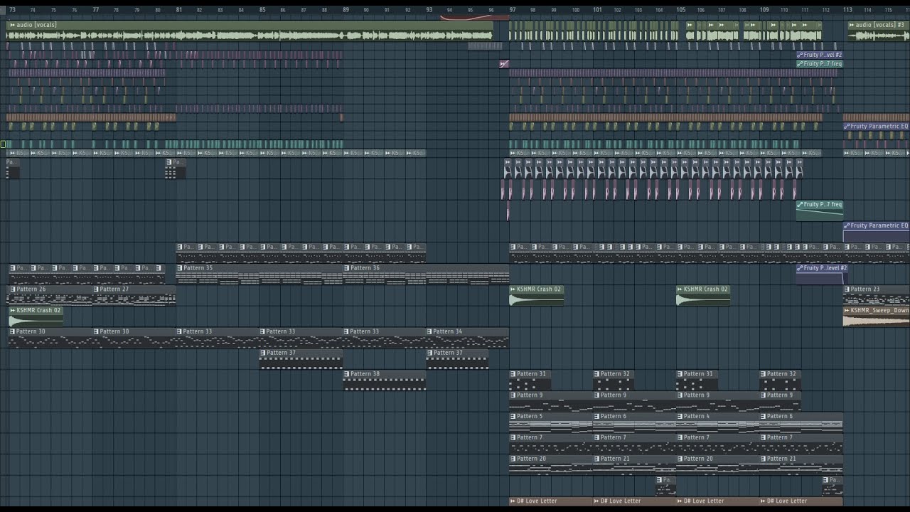Click the audio icon on audio [vocals] #3

pyautogui.click(x=852, y=25)
